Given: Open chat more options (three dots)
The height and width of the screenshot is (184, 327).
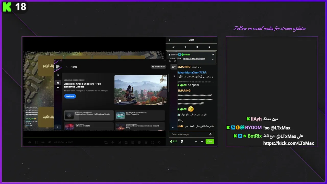Looking at the screenshot, I should [214, 40].
